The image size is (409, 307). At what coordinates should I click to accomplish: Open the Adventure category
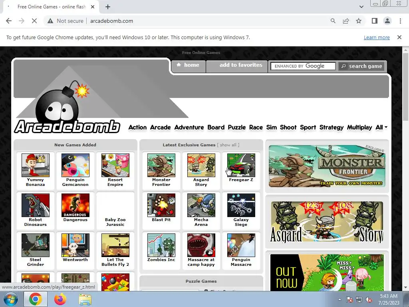tap(189, 128)
